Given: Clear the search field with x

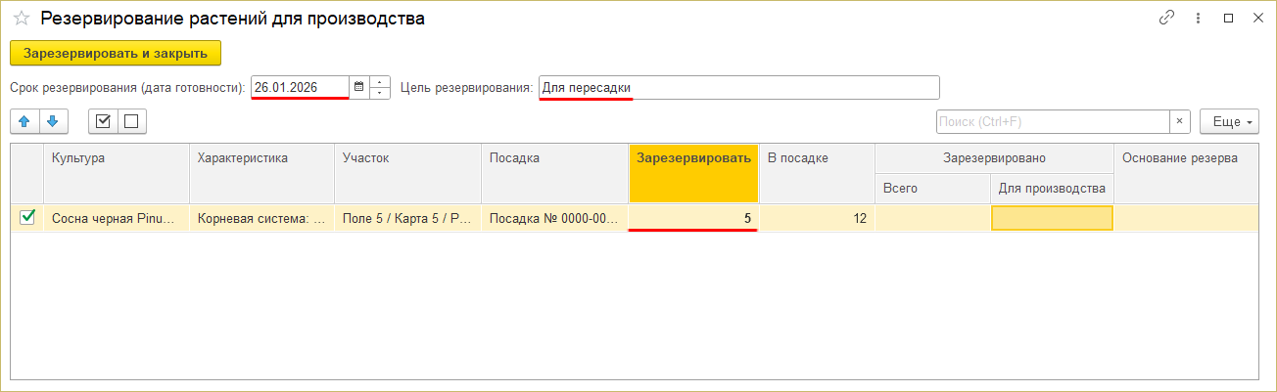Looking at the screenshot, I should [1180, 121].
